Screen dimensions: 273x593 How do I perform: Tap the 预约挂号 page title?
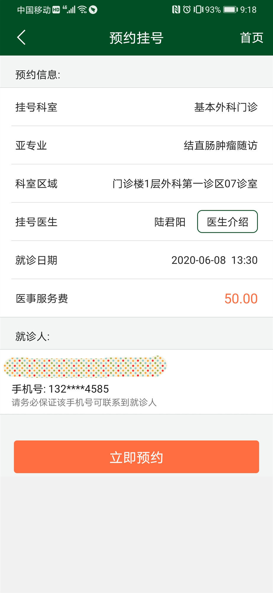(x=136, y=38)
